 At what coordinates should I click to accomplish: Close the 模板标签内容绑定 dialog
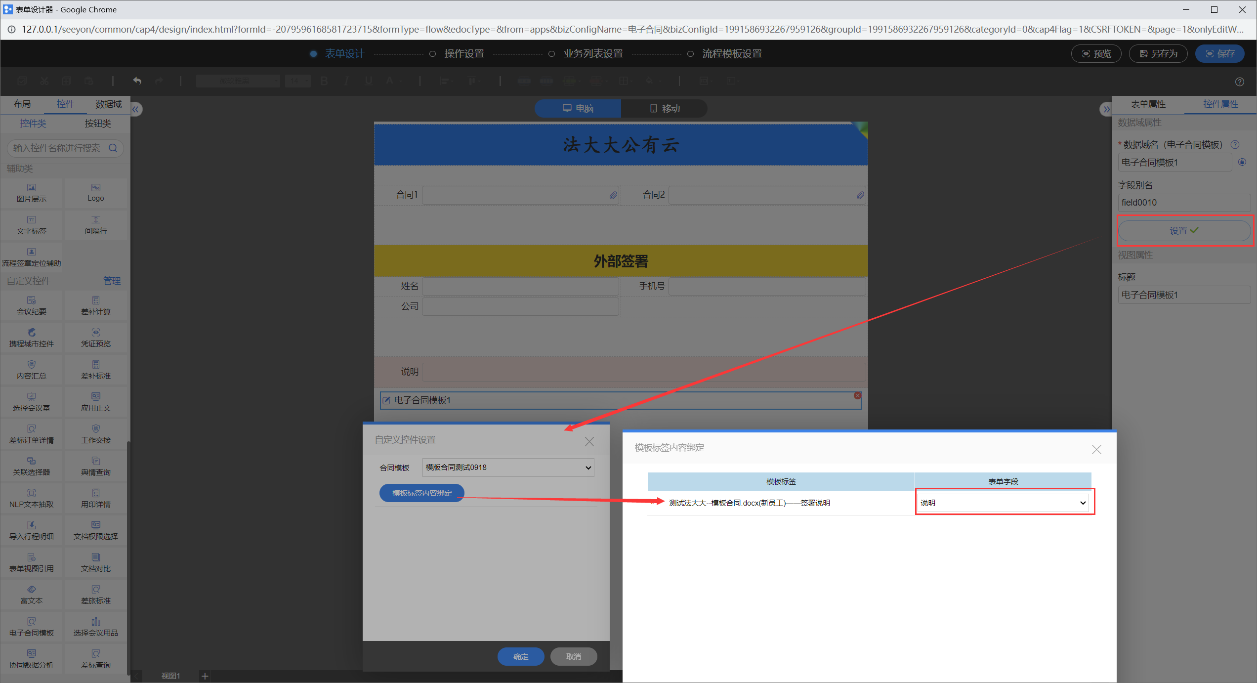[1096, 449]
